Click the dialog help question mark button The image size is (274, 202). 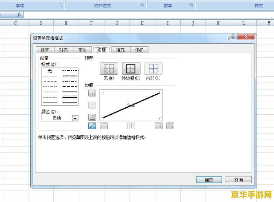(x=233, y=37)
